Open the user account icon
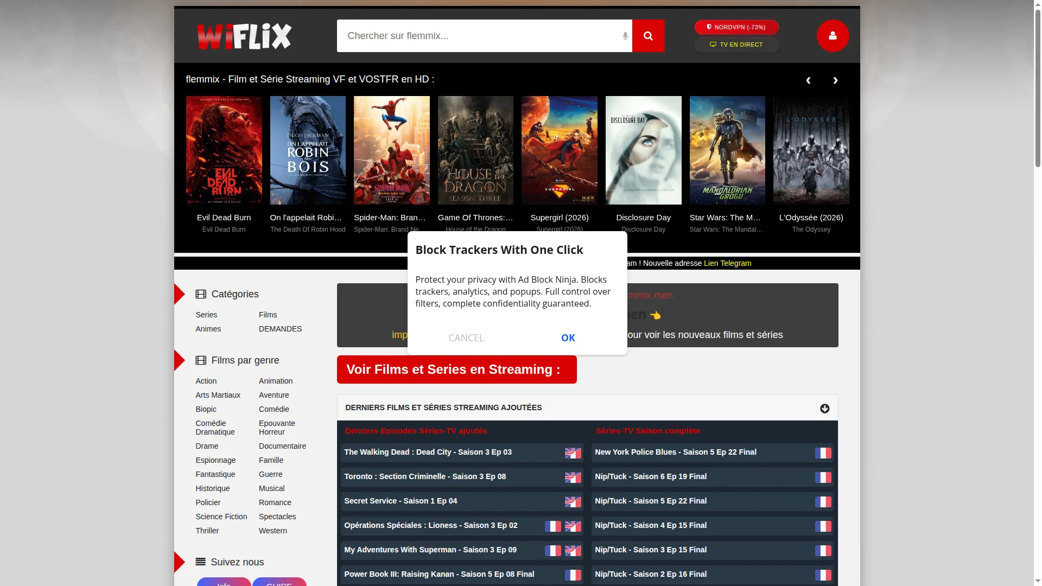The width and height of the screenshot is (1042, 586). tap(833, 36)
